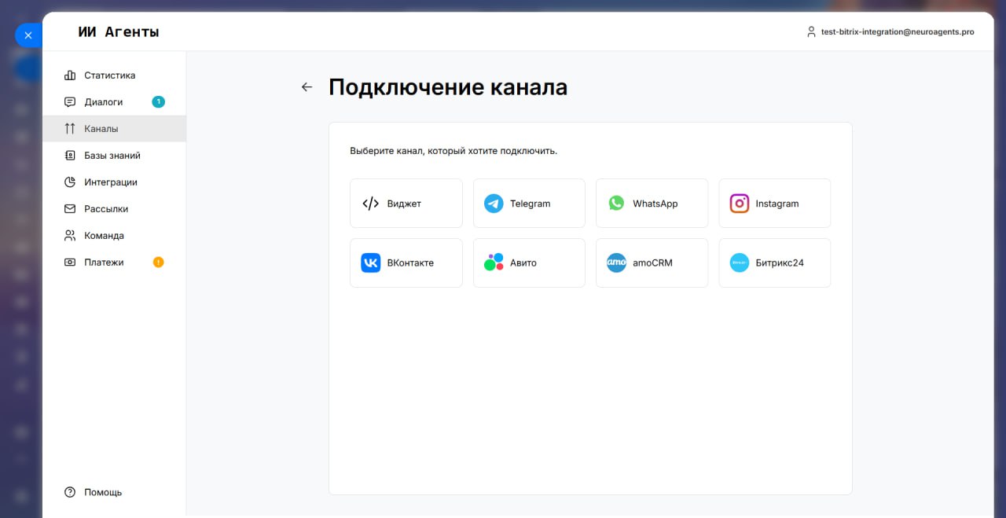
Task: Select Базы знаний menu item
Action: tap(114, 156)
